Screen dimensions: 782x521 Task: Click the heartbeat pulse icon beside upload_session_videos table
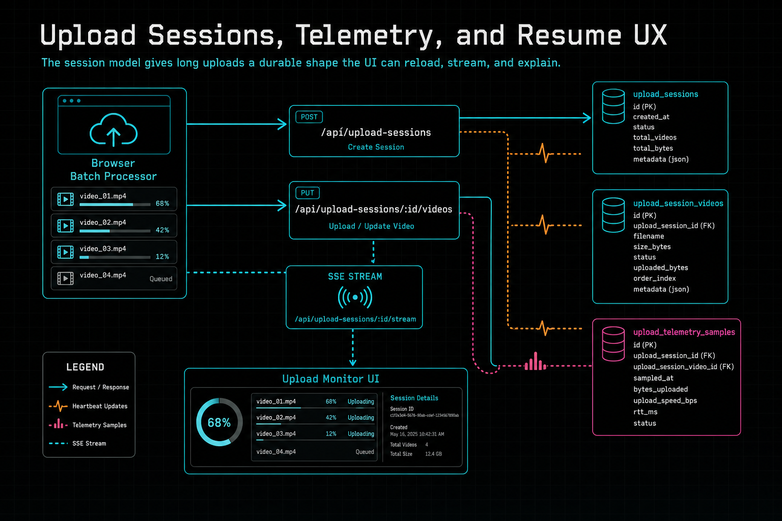pos(544,225)
